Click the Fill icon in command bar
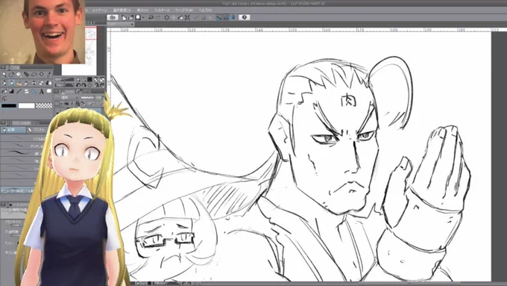 (180, 17)
